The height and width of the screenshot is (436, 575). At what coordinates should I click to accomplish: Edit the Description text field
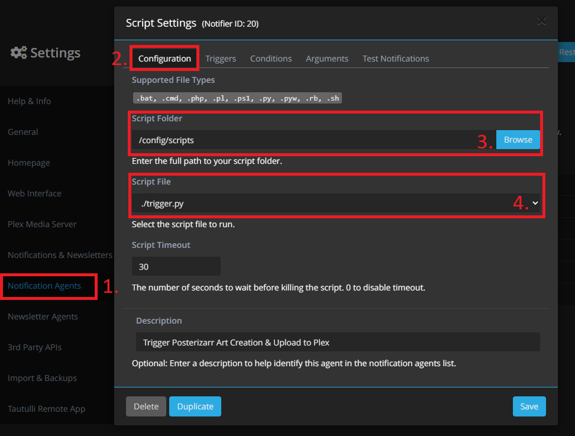point(337,343)
